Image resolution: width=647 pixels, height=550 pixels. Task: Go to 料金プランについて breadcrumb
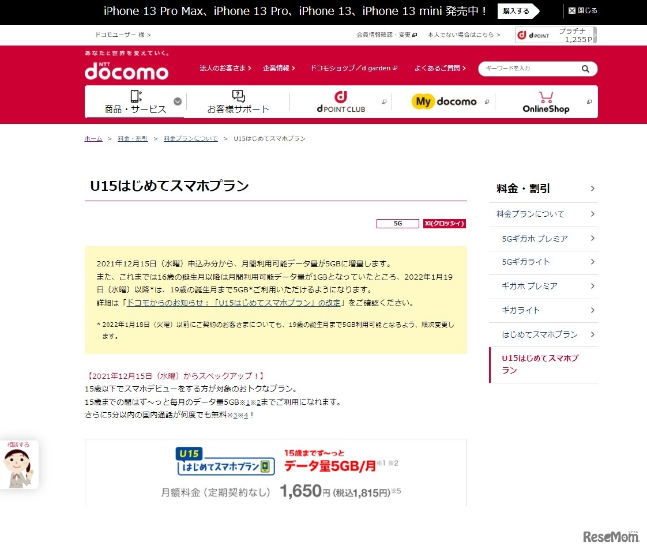pos(191,138)
